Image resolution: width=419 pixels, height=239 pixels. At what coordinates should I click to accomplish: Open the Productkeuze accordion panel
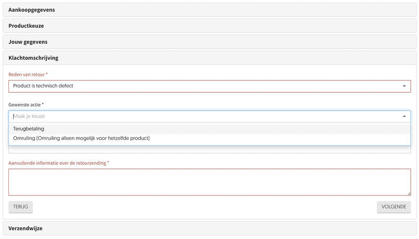(x=26, y=26)
